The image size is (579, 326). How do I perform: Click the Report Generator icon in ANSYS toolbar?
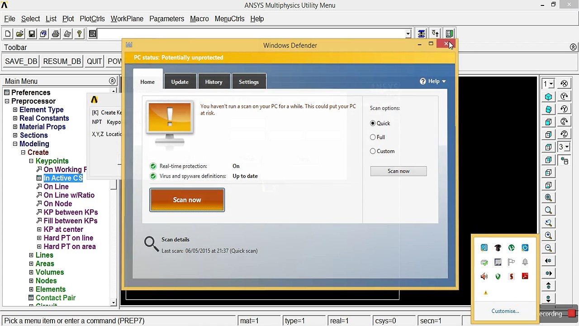(67, 34)
